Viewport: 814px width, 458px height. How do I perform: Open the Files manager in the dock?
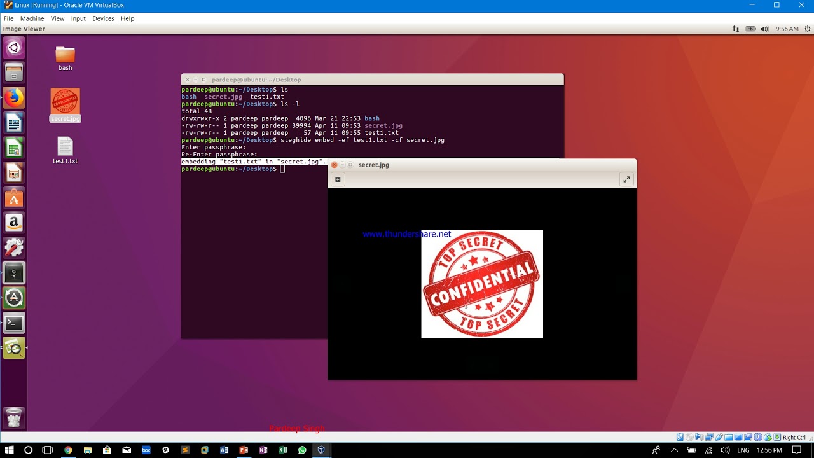click(14, 73)
